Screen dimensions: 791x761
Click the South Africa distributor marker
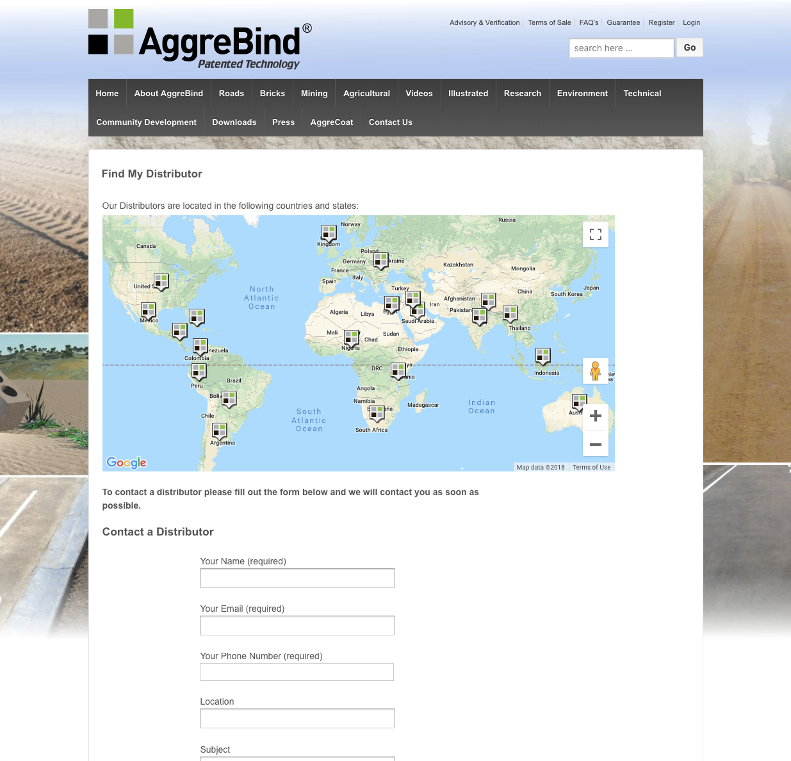pos(377,414)
